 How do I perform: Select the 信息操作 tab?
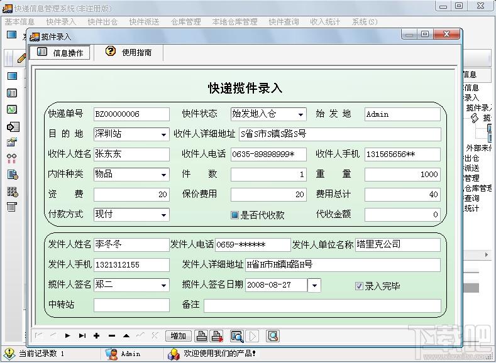(60, 53)
